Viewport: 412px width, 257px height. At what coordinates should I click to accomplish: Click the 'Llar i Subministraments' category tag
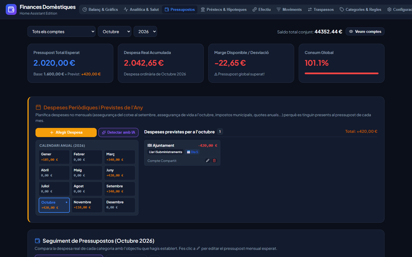(x=165, y=152)
